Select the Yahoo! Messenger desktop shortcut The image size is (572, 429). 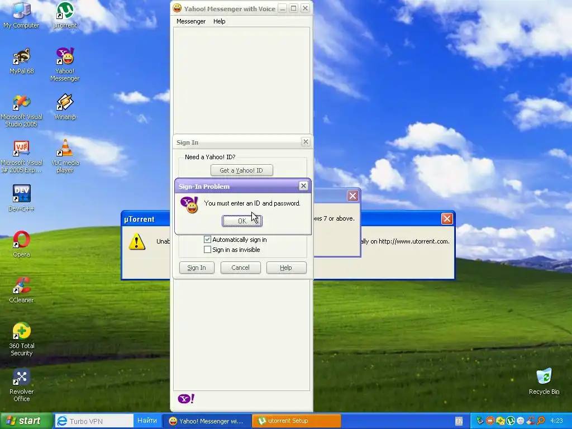click(x=65, y=64)
